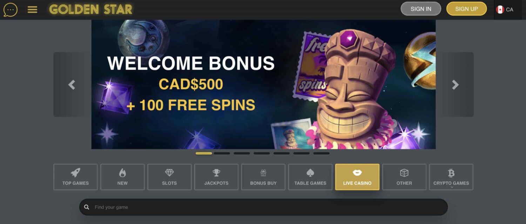
Task: Open the Bonus Buy gift category
Action: [x=263, y=177]
